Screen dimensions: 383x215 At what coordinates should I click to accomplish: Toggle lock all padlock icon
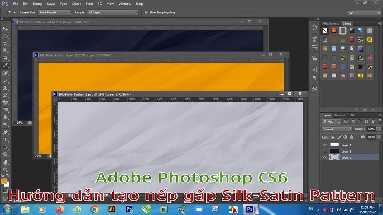click(x=352, y=137)
